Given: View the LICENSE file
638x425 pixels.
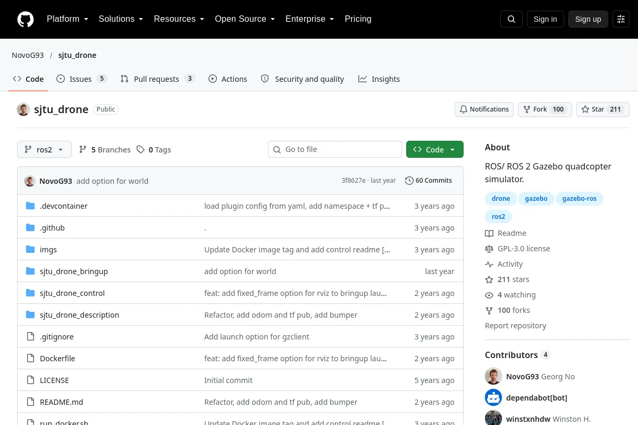Looking at the screenshot, I should pyautogui.click(x=54, y=380).
